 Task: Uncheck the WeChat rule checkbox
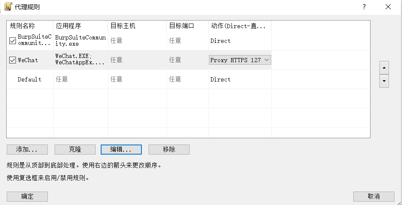(13, 60)
